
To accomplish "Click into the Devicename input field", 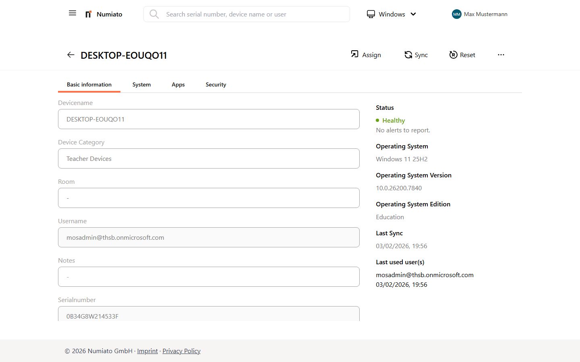I will pyautogui.click(x=209, y=119).
